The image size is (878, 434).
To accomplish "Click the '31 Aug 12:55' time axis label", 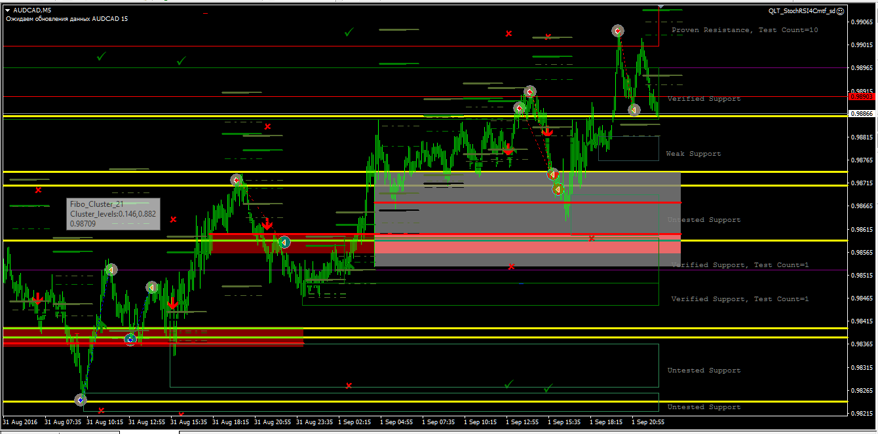I will tap(147, 422).
